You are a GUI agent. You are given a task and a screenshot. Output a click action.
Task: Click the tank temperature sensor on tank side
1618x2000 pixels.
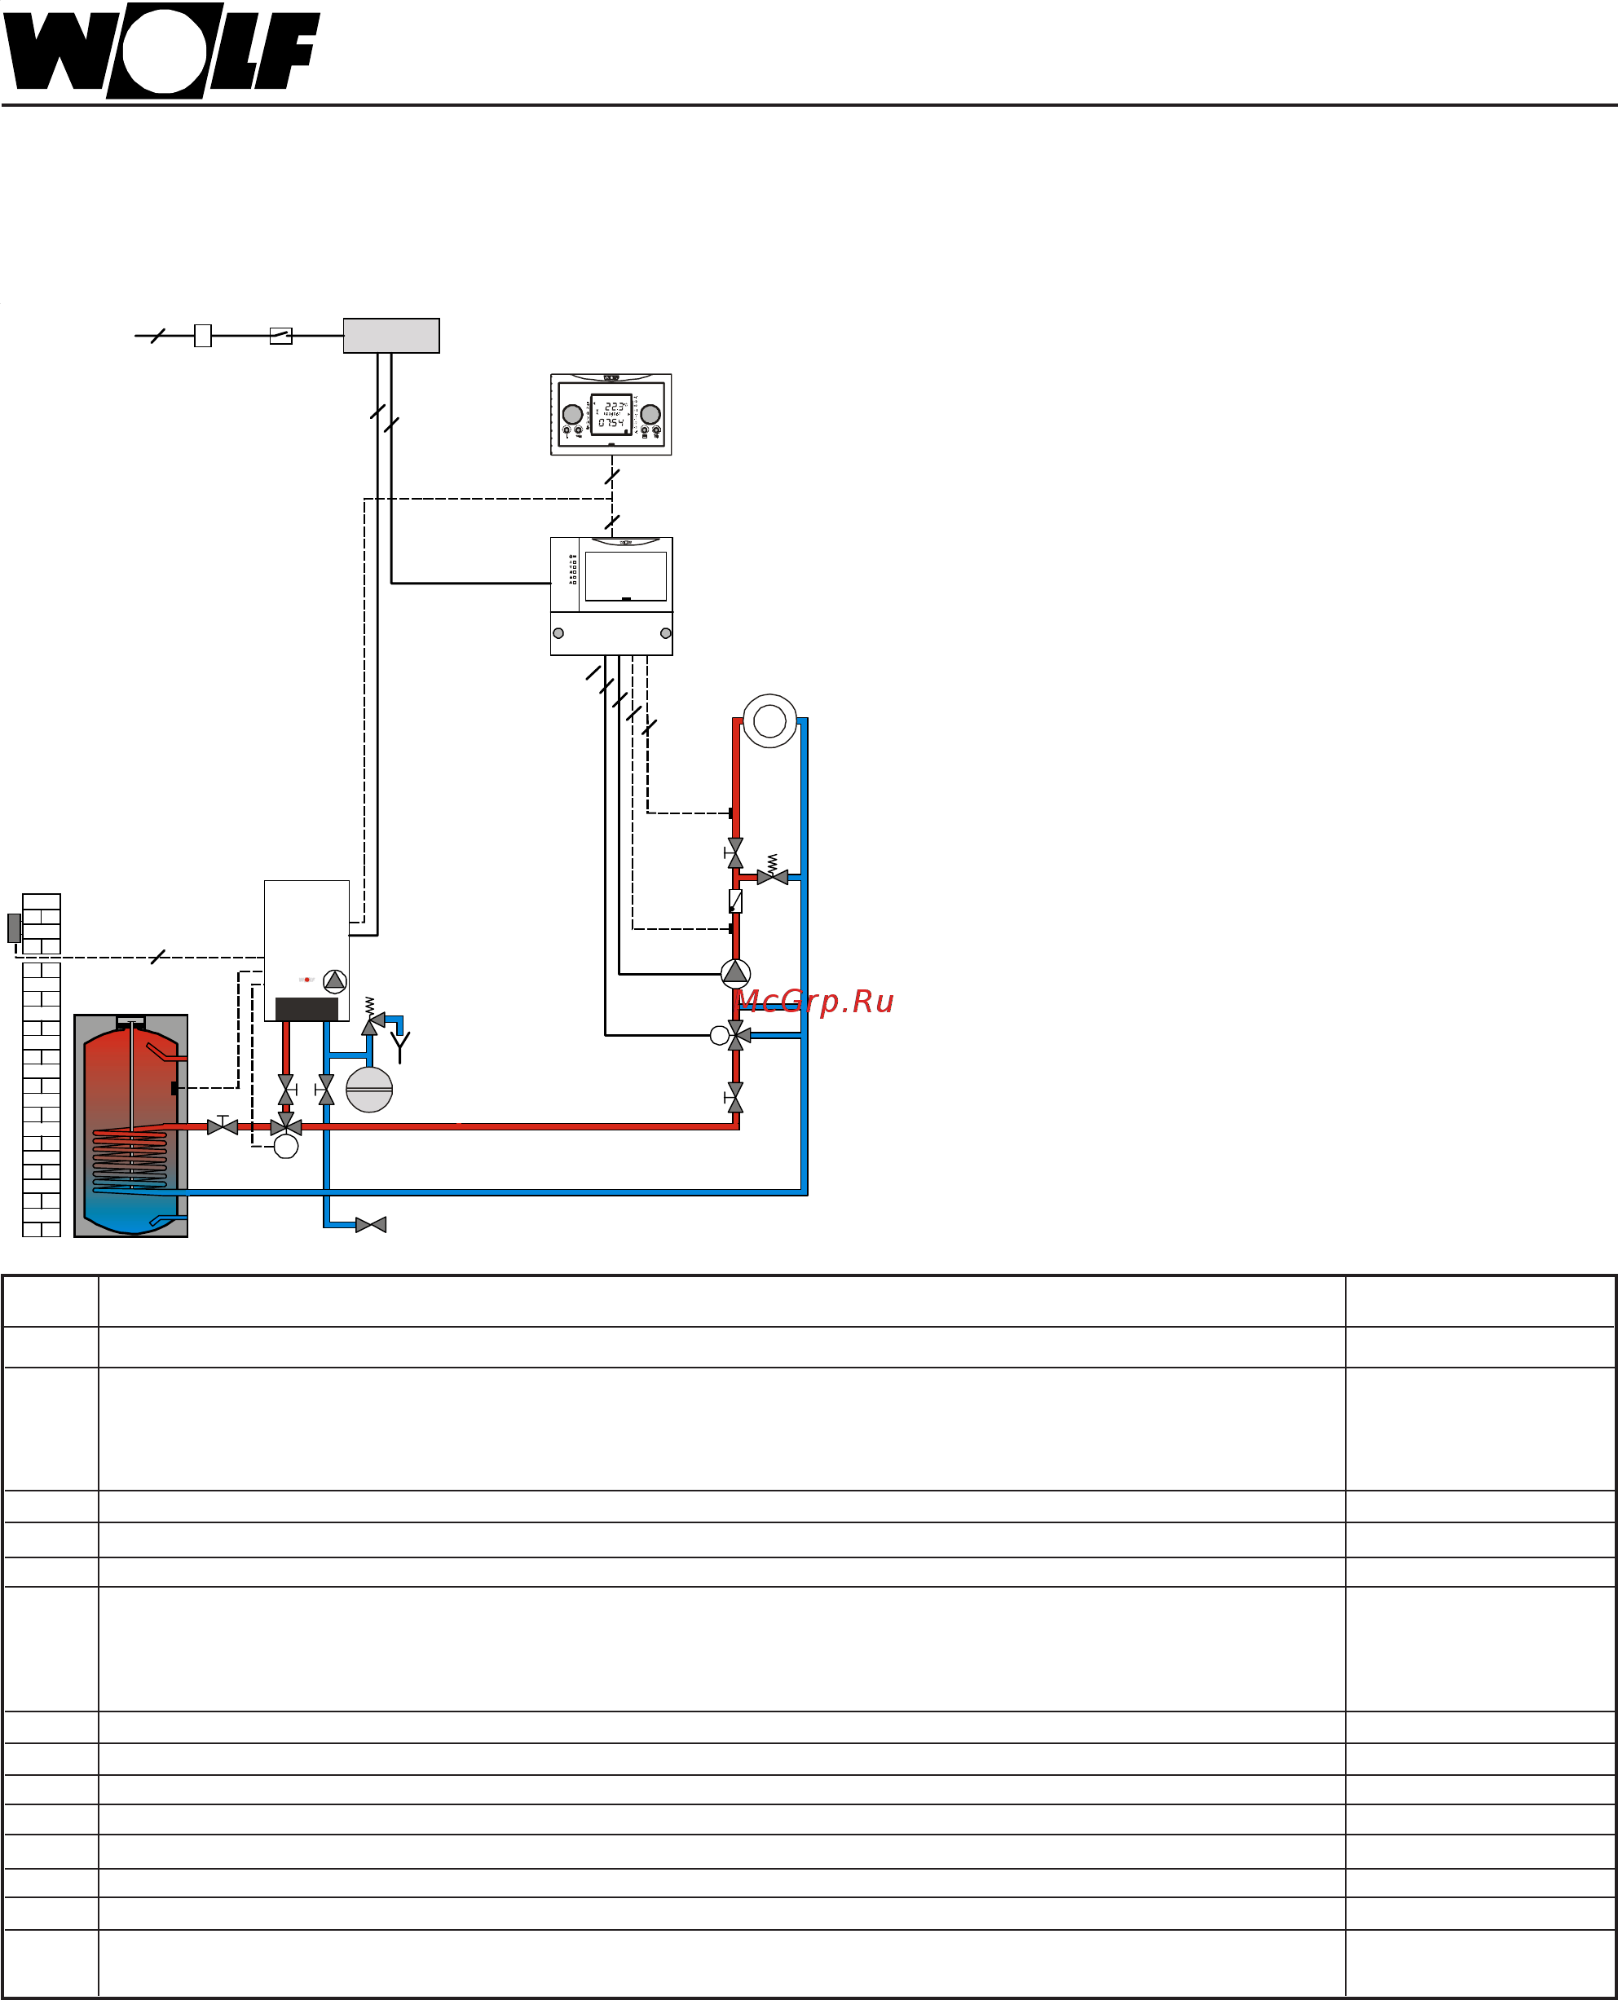pyautogui.click(x=174, y=1089)
